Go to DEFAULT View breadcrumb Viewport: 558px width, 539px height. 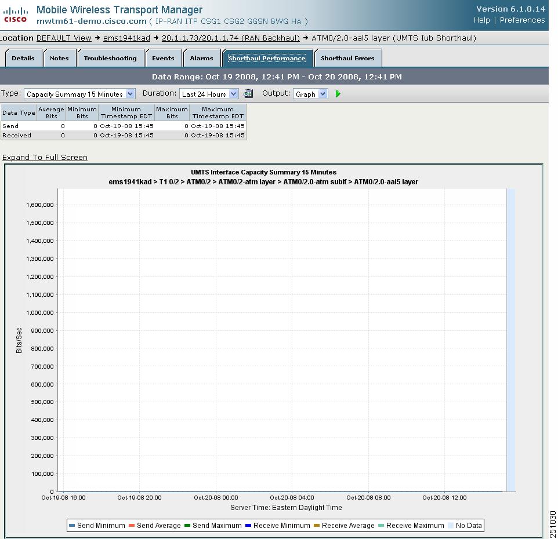pos(64,38)
